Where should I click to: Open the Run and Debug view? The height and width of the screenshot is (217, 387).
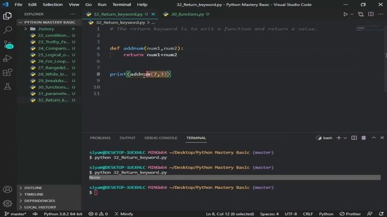coord(7,58)
